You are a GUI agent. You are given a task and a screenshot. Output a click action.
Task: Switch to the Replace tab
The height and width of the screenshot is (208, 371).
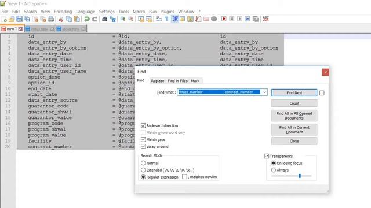pyautogui.click(x=158, y=81)
